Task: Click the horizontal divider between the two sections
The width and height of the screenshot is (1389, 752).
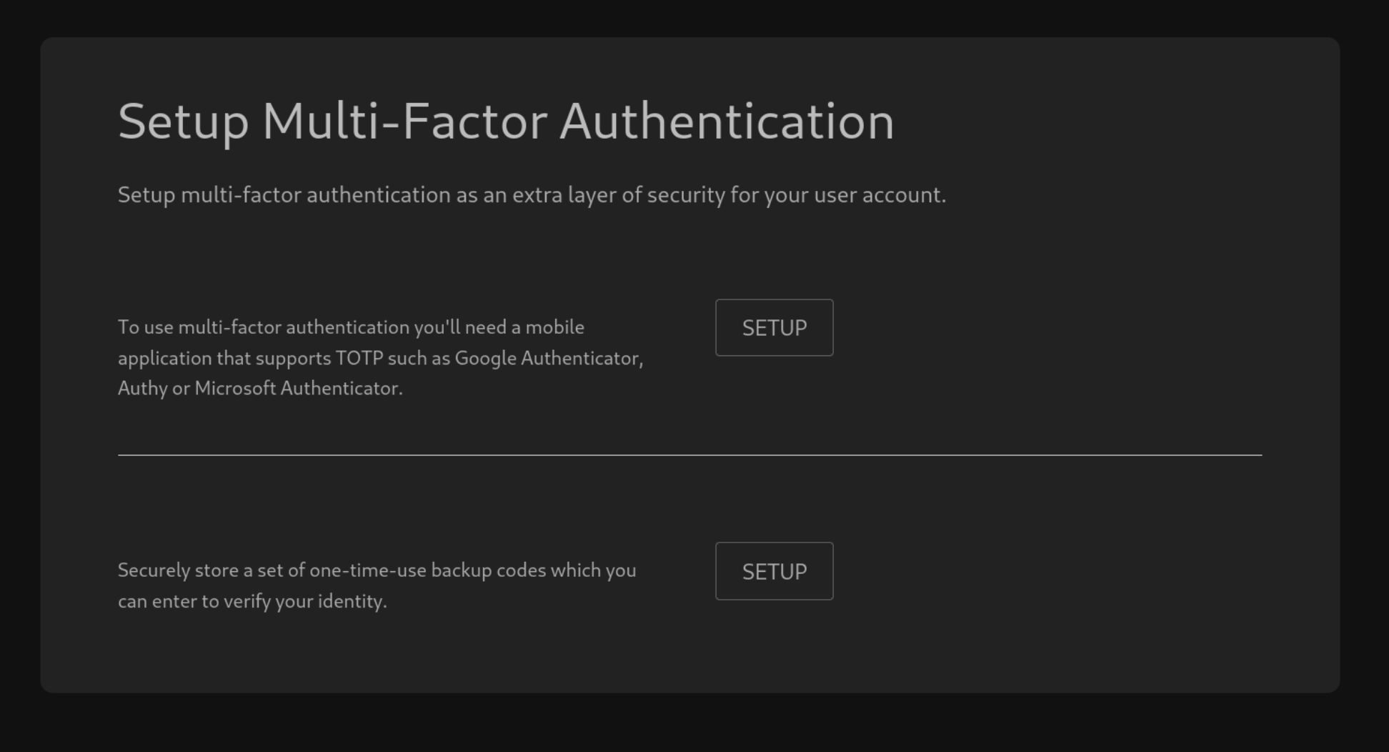Action: pyautogui.click(x=689, y=455)
